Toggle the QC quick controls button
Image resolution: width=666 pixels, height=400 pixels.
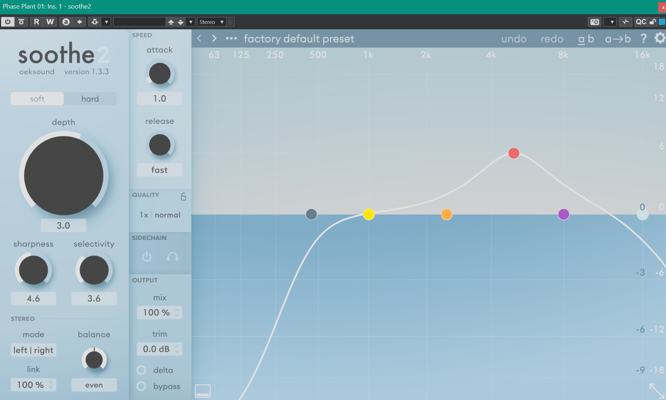click(641, 22)
